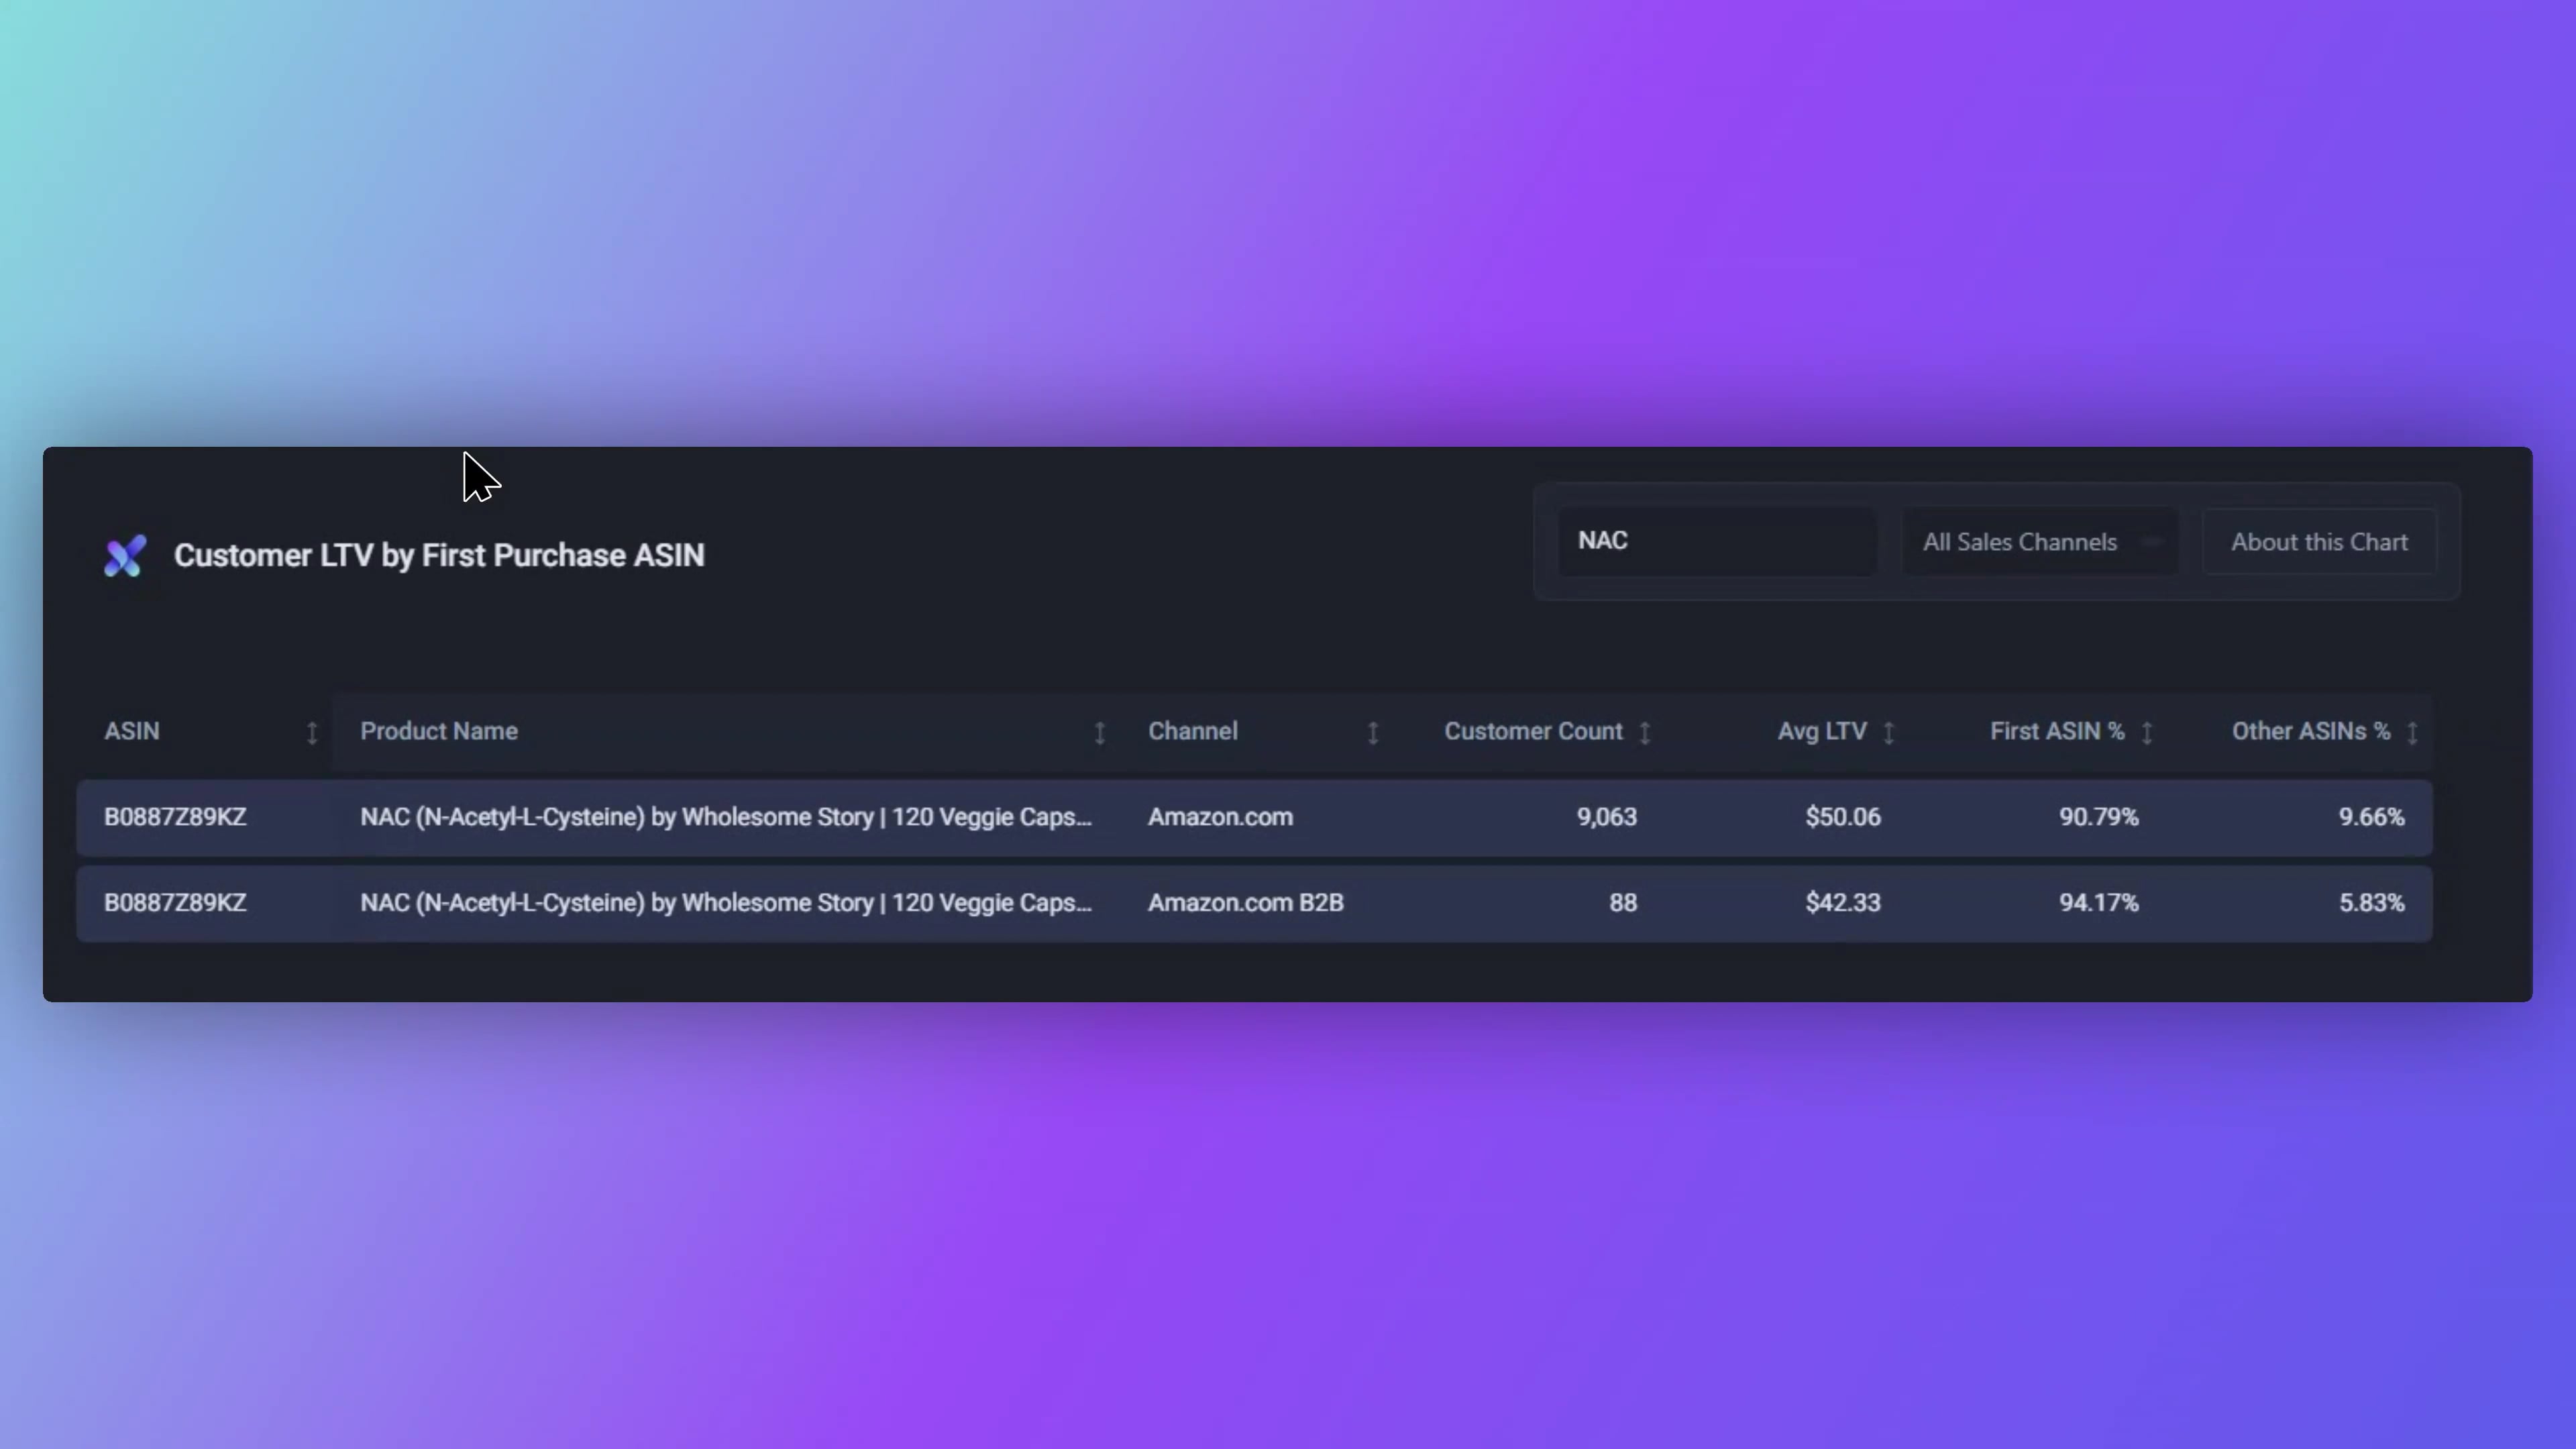
Task: Sort by Avg LTV arrows icon
Action: pos(1889,733)
